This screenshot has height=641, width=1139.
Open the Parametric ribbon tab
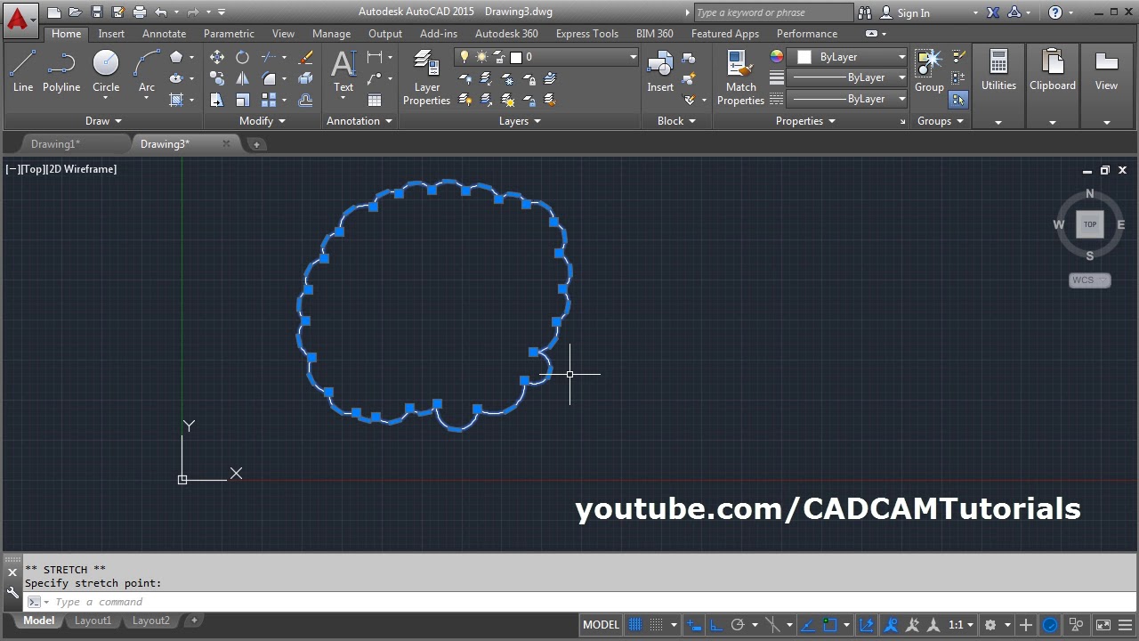point(229,34)
